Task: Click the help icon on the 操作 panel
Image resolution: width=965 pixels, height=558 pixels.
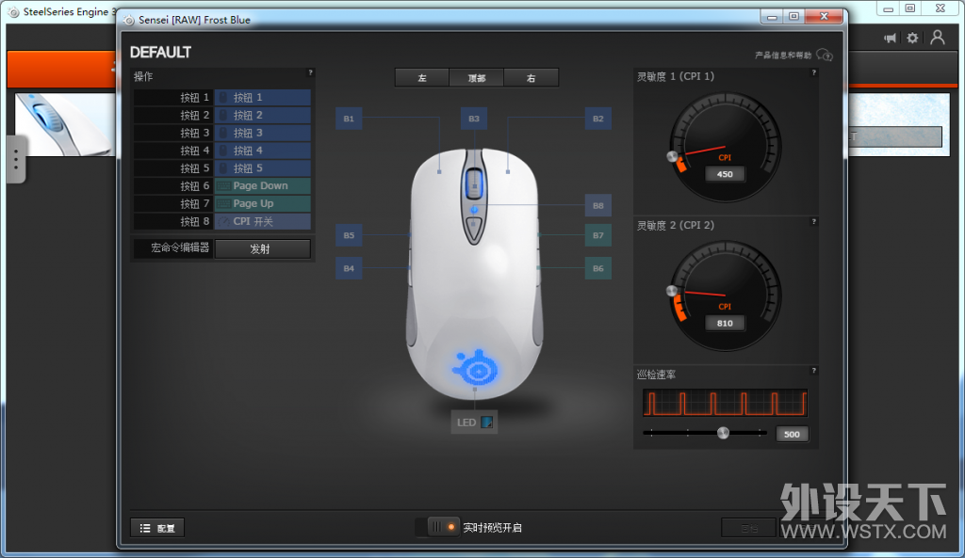Action: coord(310,72)
